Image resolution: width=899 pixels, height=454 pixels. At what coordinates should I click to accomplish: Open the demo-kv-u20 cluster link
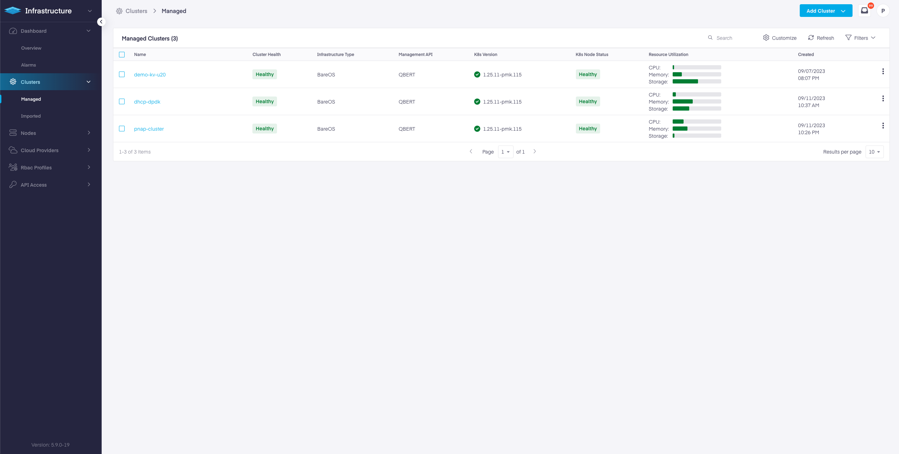(x=150, y=75)
